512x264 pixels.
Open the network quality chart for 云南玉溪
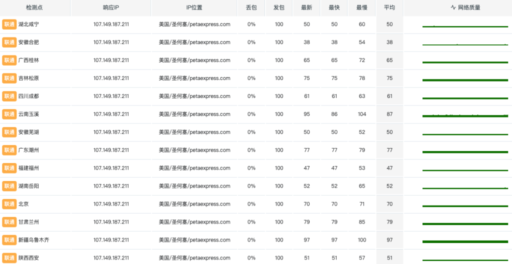click(465, 115)
